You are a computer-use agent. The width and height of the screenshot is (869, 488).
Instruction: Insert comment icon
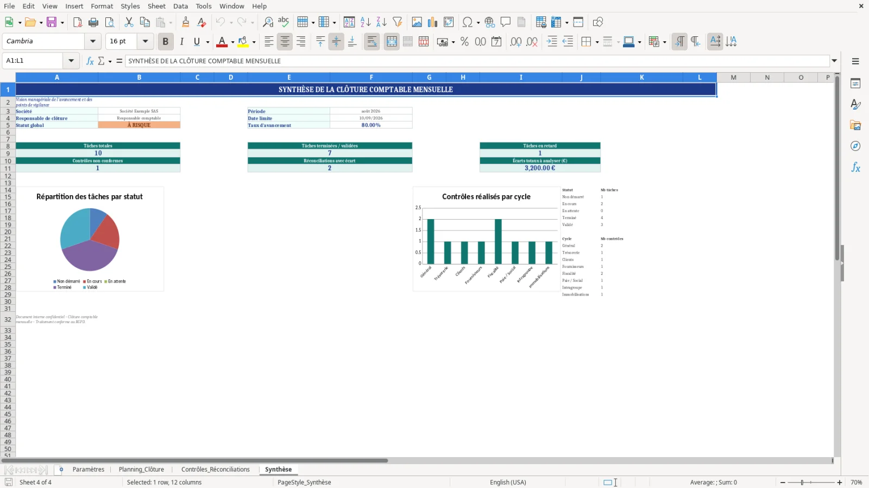(x=506, y=22)
